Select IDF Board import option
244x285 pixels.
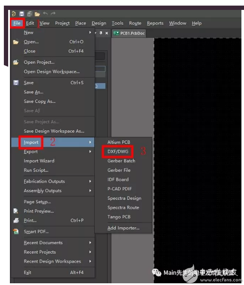tap(123, 180)
